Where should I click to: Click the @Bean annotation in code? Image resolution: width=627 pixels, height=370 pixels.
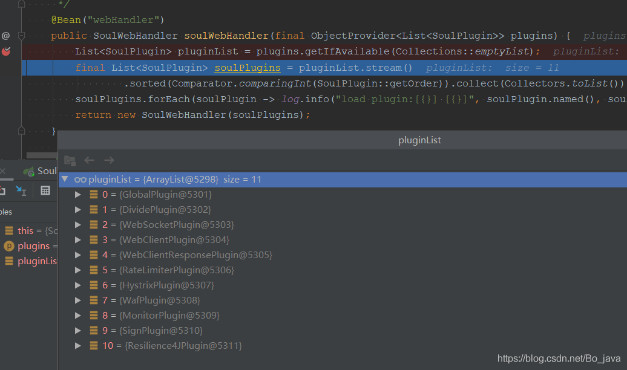click(66, 20)
